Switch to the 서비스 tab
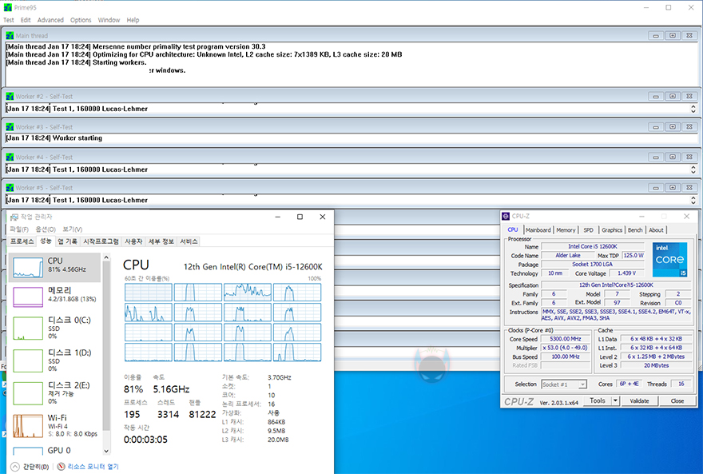 point(189,241)
